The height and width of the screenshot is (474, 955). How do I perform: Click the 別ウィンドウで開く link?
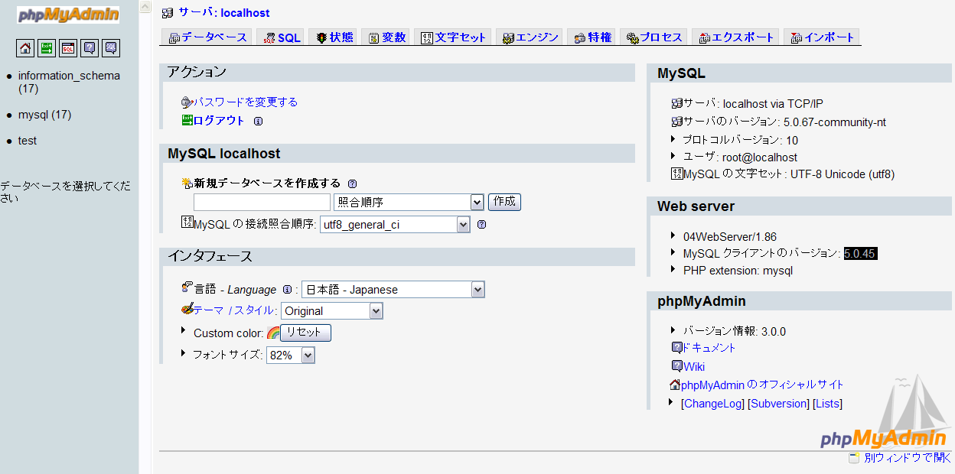(907, 458)
